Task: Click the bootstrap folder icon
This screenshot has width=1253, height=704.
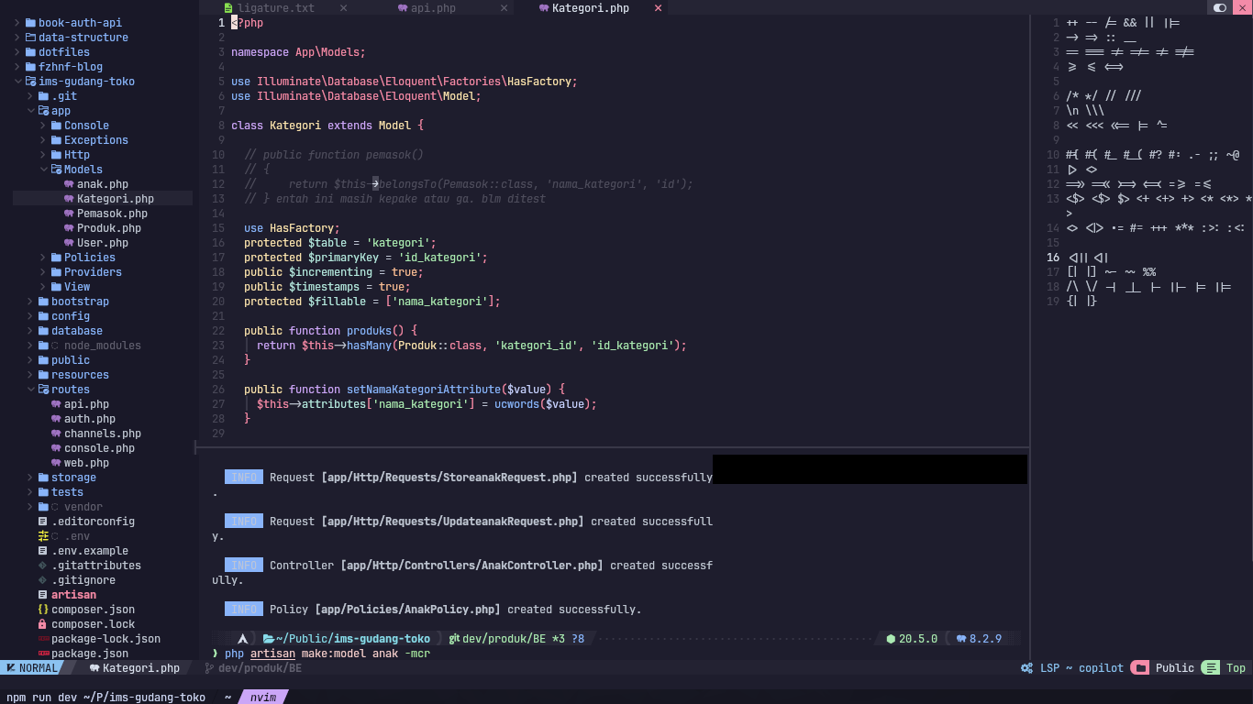Action: click(x=43, y=302)
